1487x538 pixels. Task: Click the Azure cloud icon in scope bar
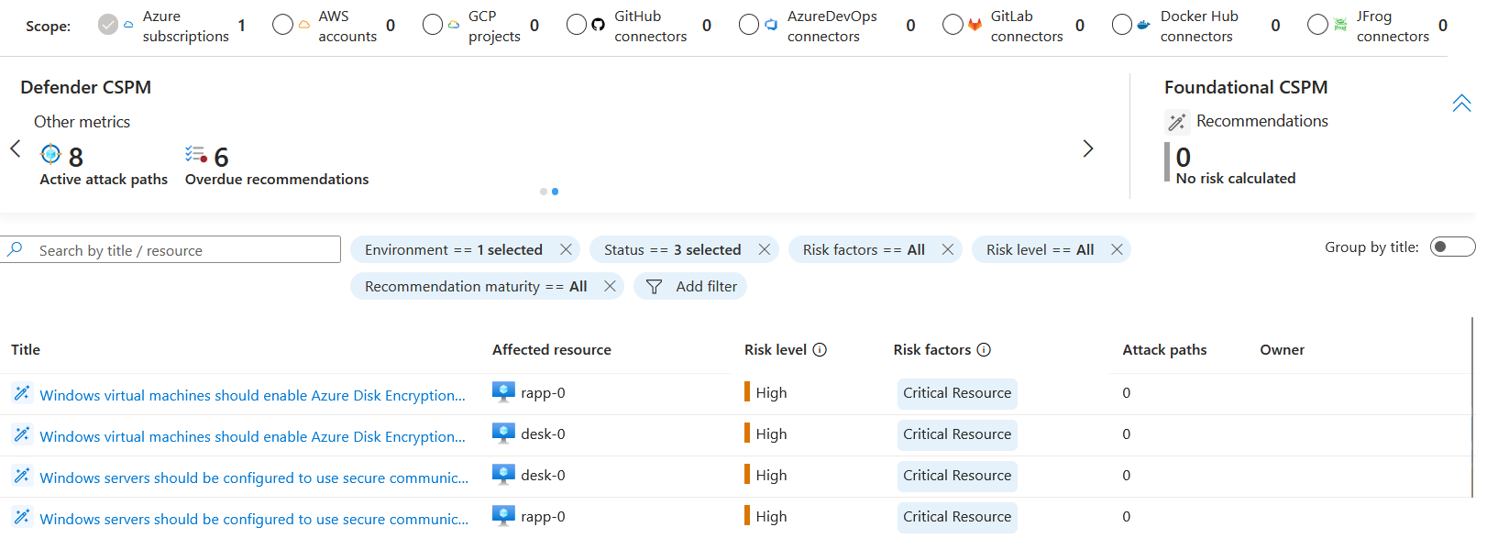pos(128,25)
